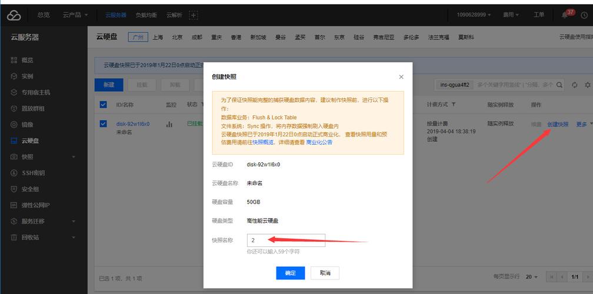
Task: Select the 北京 region tab
Action: click(x=178, y=37)
